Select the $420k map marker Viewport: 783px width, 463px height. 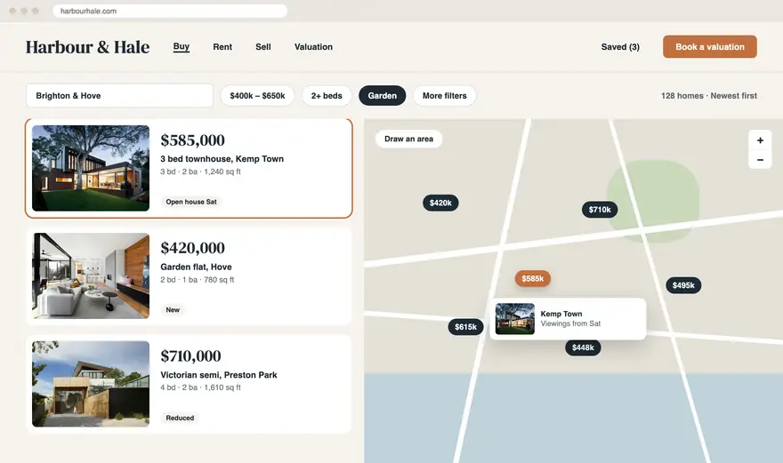point(440,203)
